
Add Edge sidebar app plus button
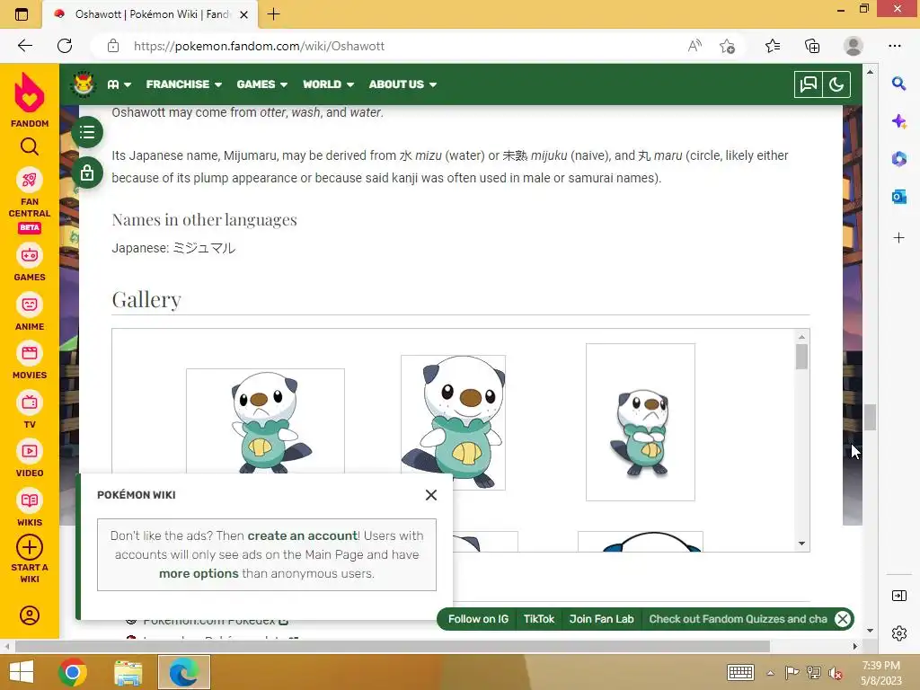tap(898, 237)
